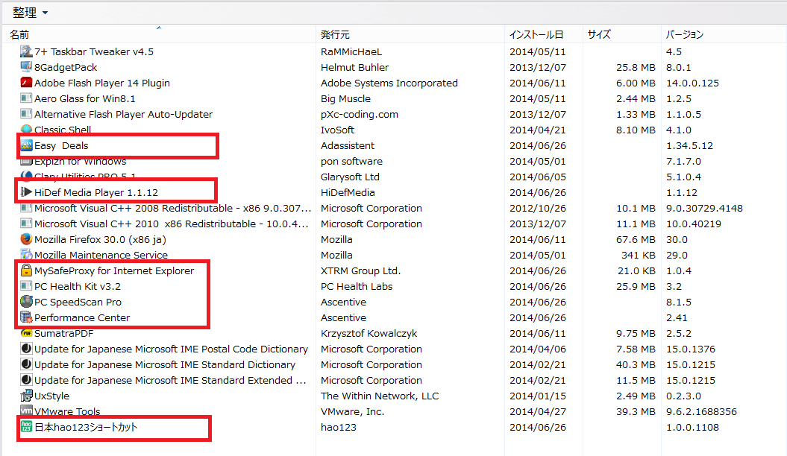Click the Mozilla Maintenance Service icon
The height and width of the screenshot is (456, 787).
pos(26,255)
